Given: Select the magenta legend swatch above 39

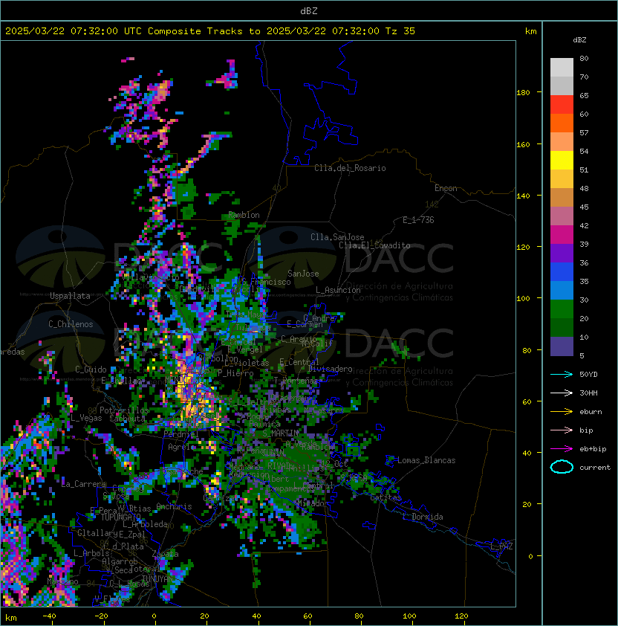Looking at the screenshot, I should pos(562,235).
